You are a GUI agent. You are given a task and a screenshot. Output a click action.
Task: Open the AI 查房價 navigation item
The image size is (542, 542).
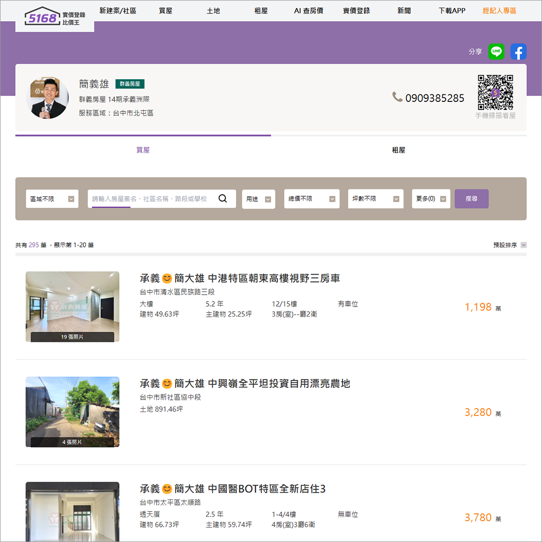click(308, 11)
